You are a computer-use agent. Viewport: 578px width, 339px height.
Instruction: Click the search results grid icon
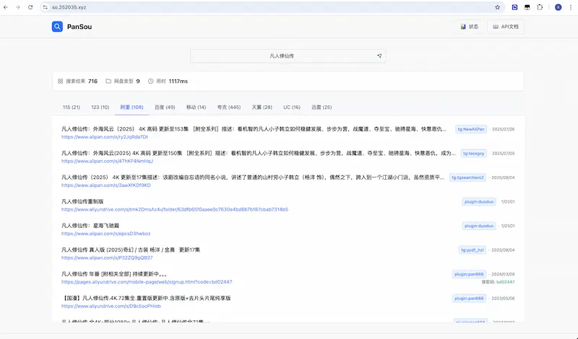[61, 81]
